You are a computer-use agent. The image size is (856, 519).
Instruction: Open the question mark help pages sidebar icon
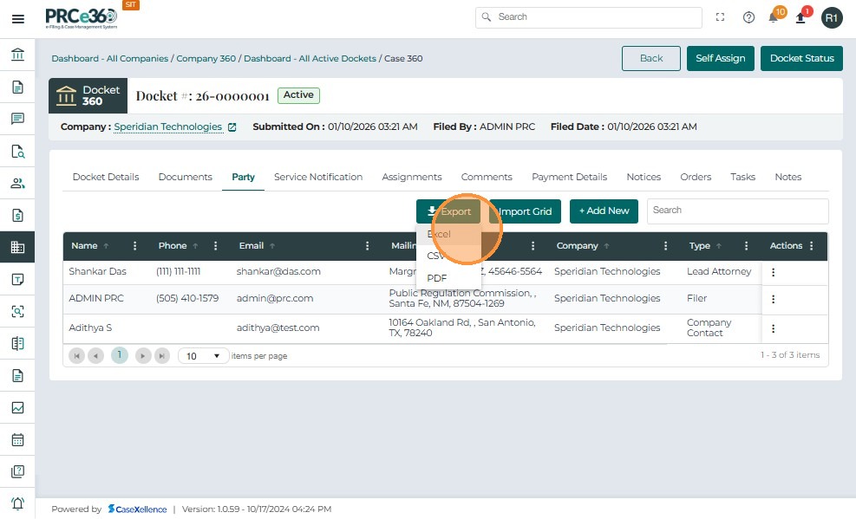coord(17,471)
